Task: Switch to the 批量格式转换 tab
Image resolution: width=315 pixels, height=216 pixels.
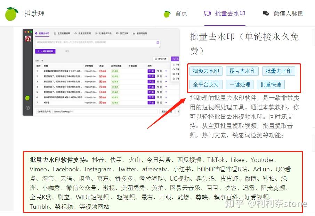Action: (x=104, y=33)
